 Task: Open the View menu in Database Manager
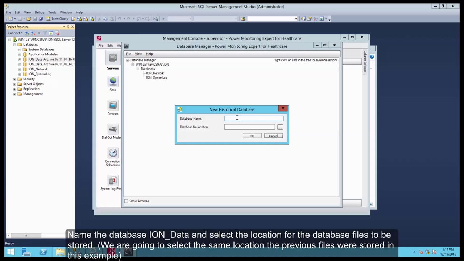(x=138, y=54)
